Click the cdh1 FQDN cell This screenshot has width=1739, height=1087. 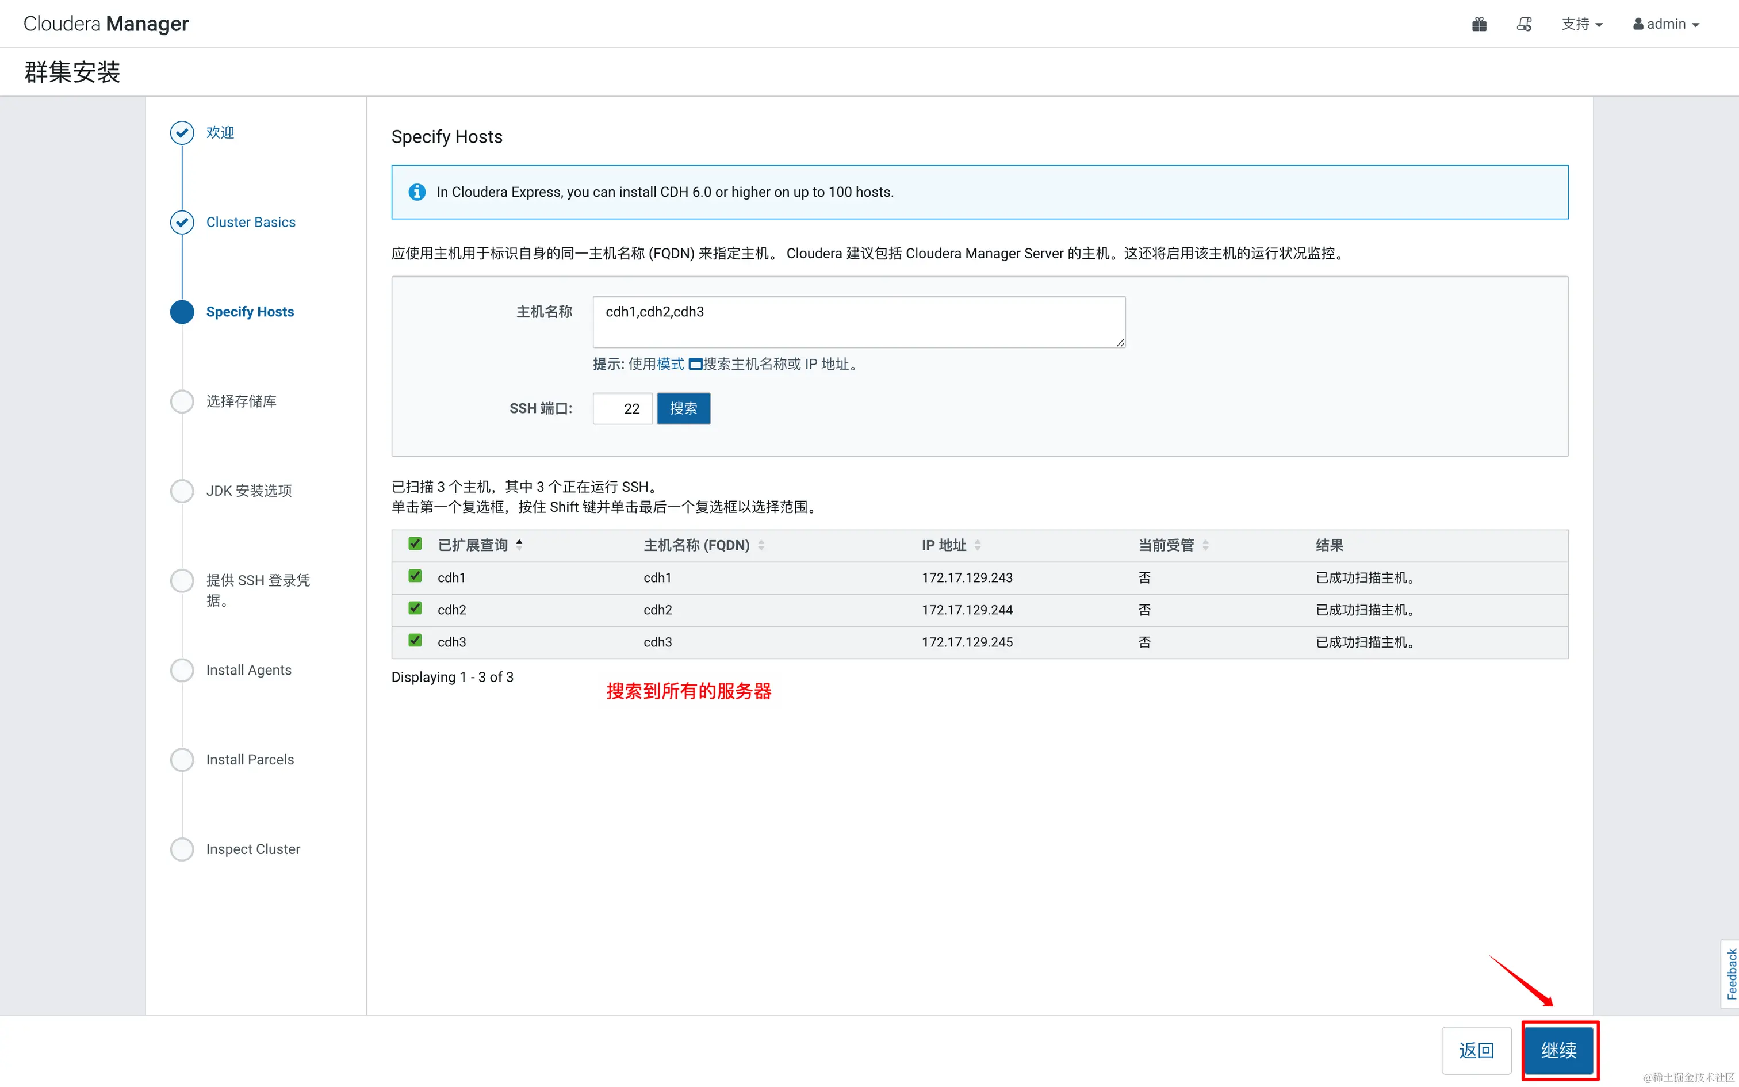[657, 578]
